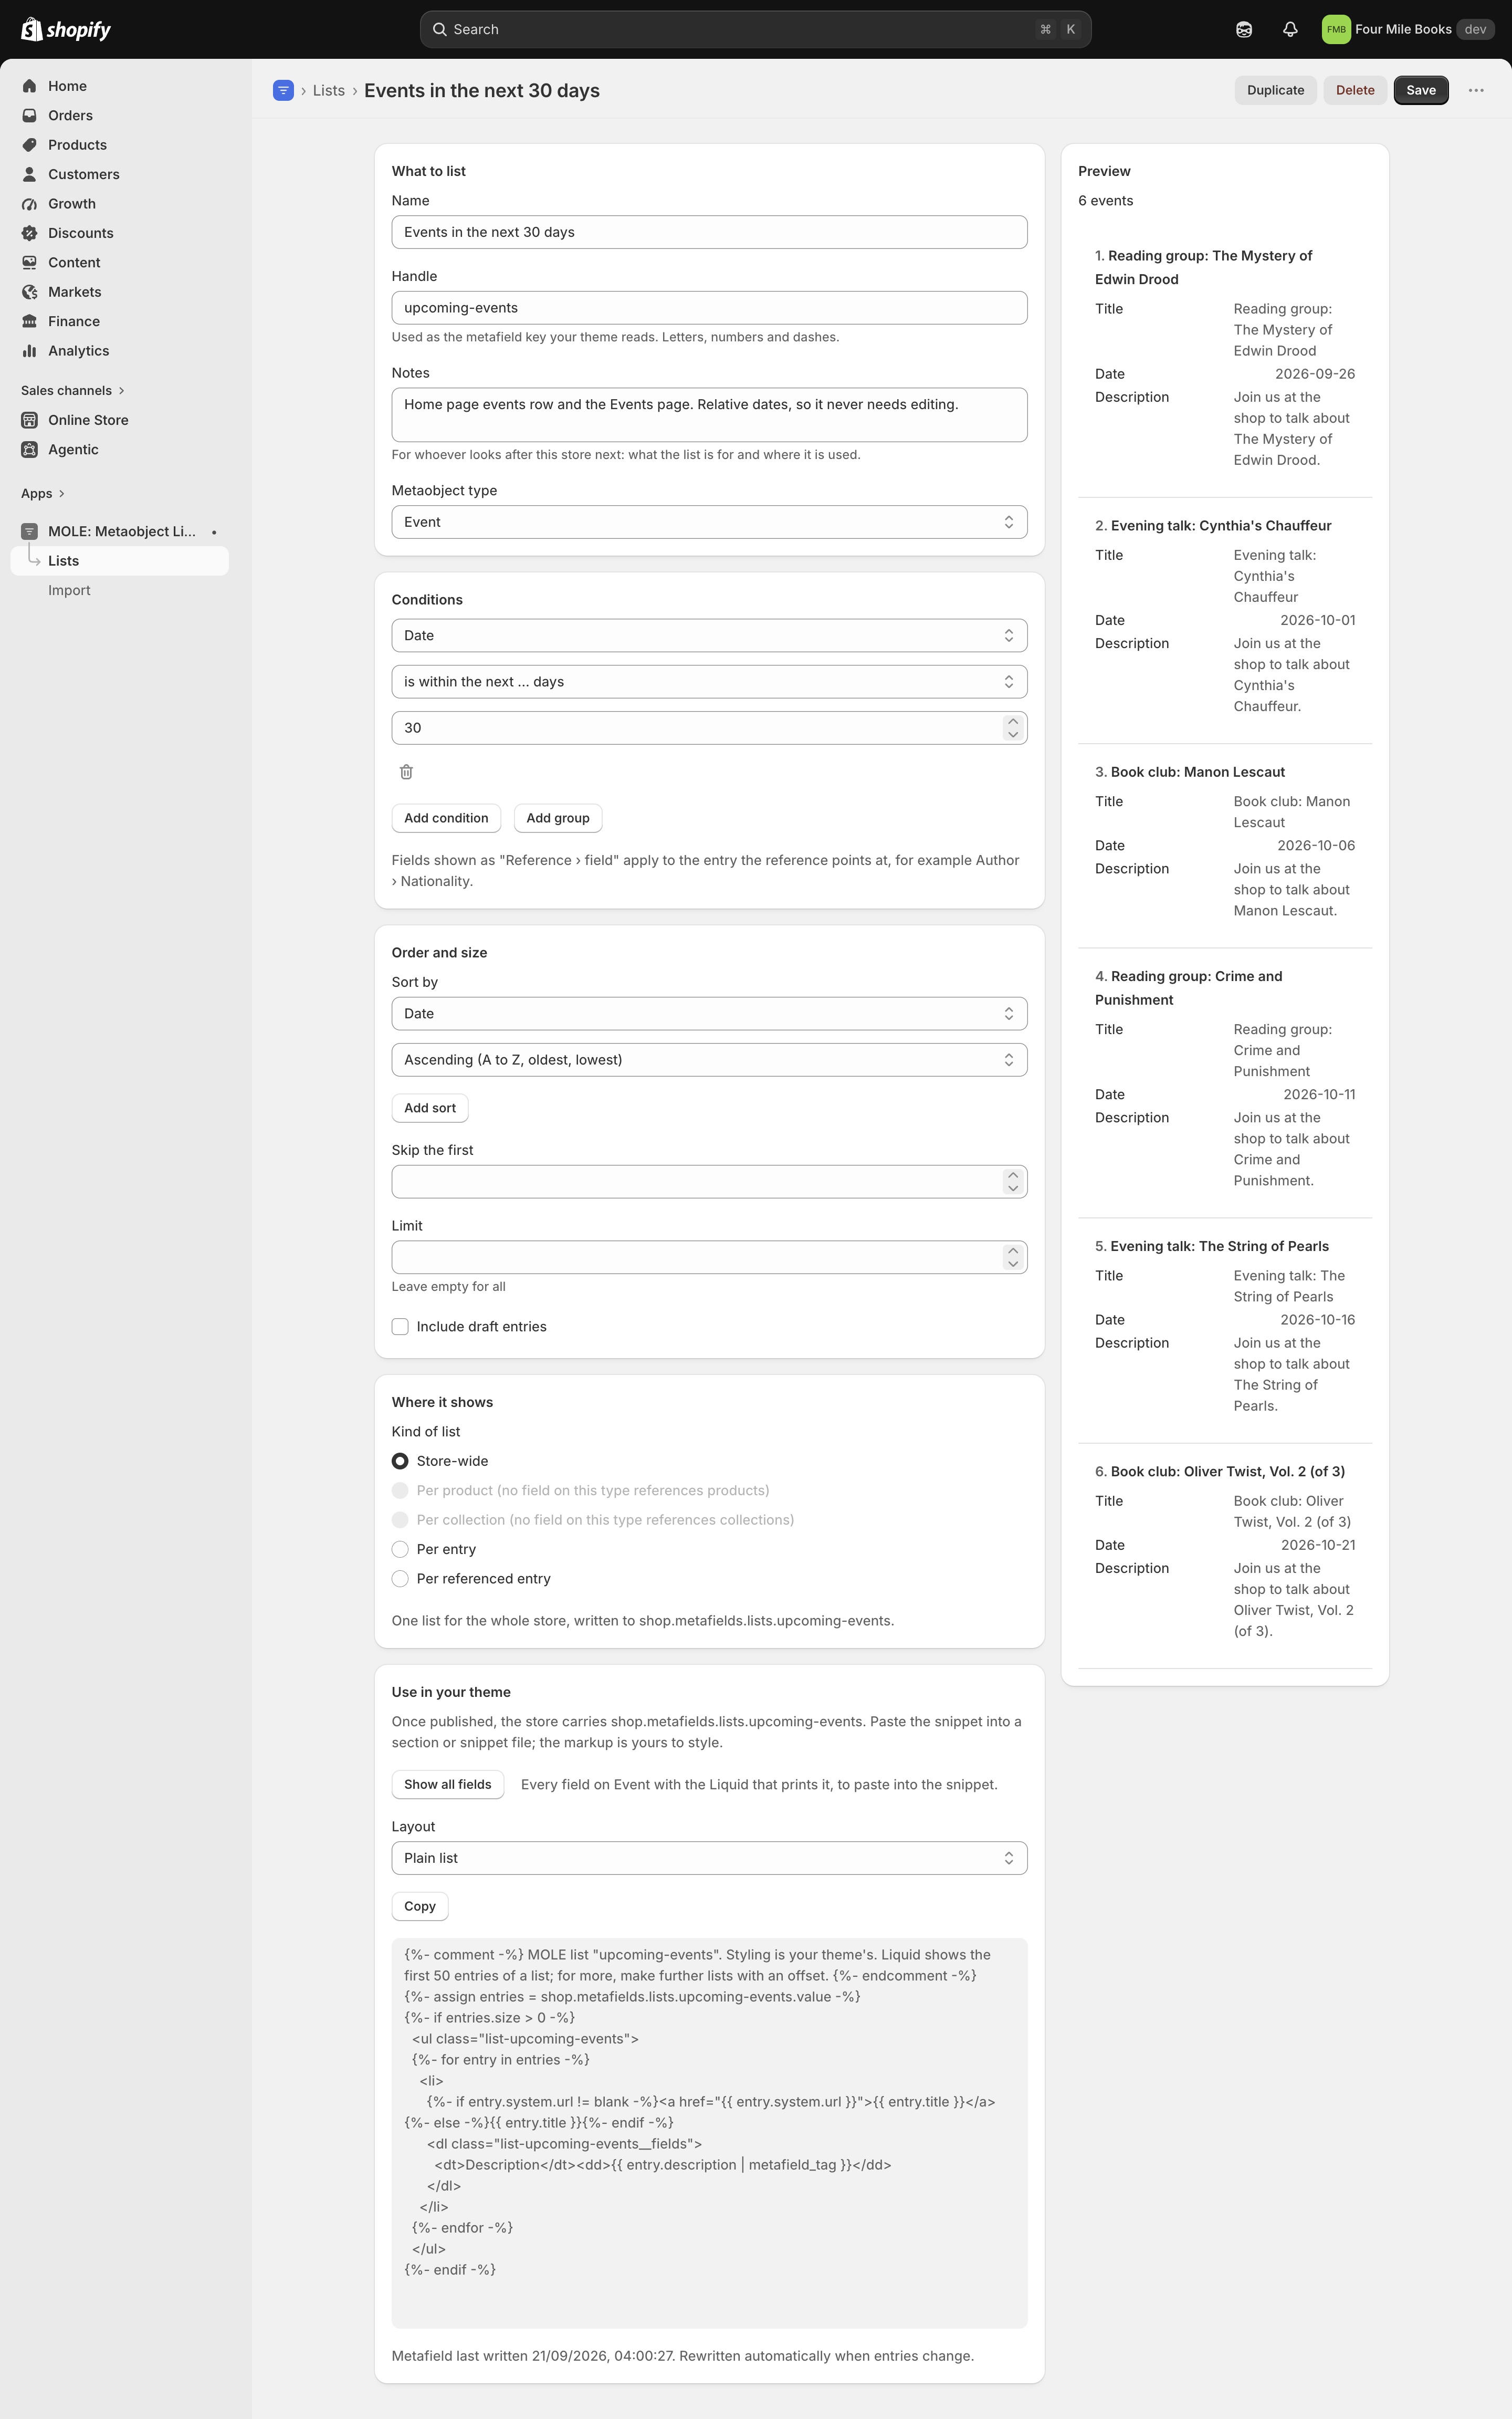Click the Orders icon in sidebar
Image resolution: width=1512 pixels, height=2419 pixels.
[x=30, y=115]
